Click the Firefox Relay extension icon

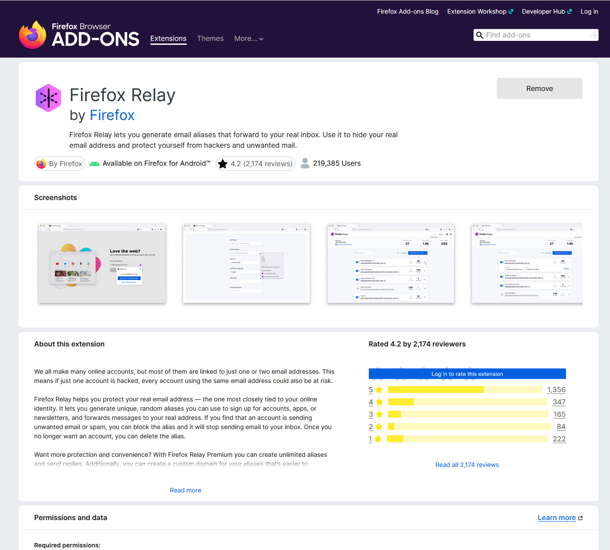tap(48, 98)
